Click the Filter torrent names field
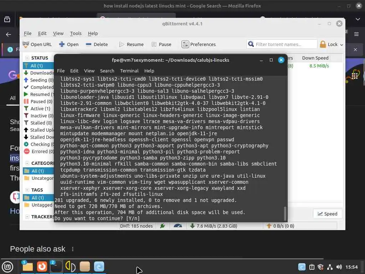The height and width of the screenshot is (274, 365). (x=282, y=44)
